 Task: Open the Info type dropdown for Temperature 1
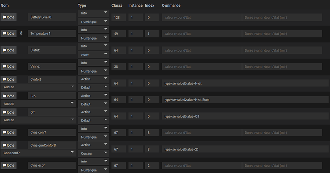pos(93,30)
